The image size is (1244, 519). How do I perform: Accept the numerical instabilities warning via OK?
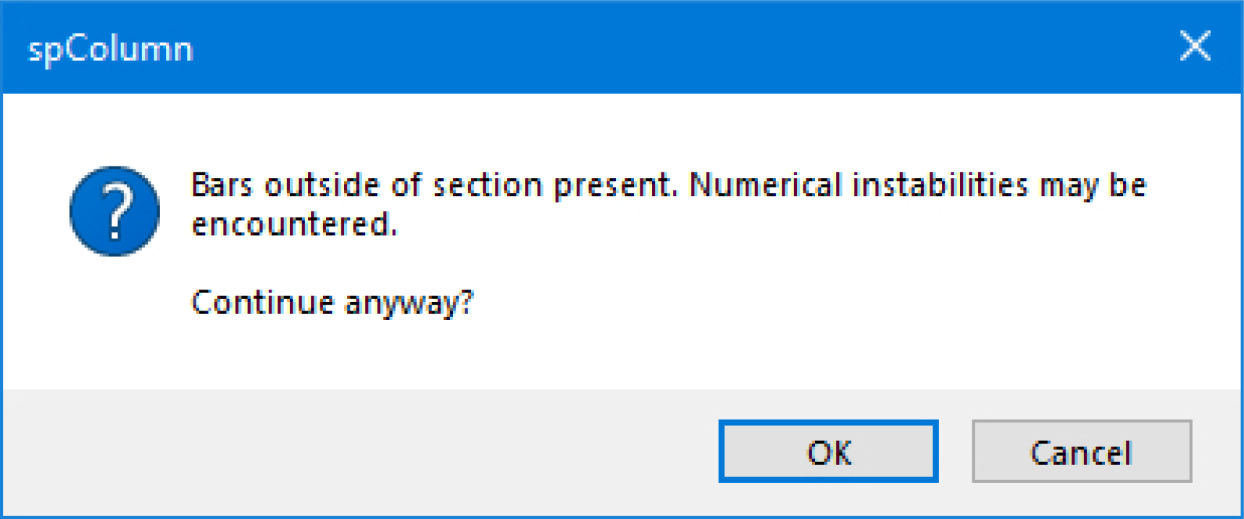tap(828, 452)
